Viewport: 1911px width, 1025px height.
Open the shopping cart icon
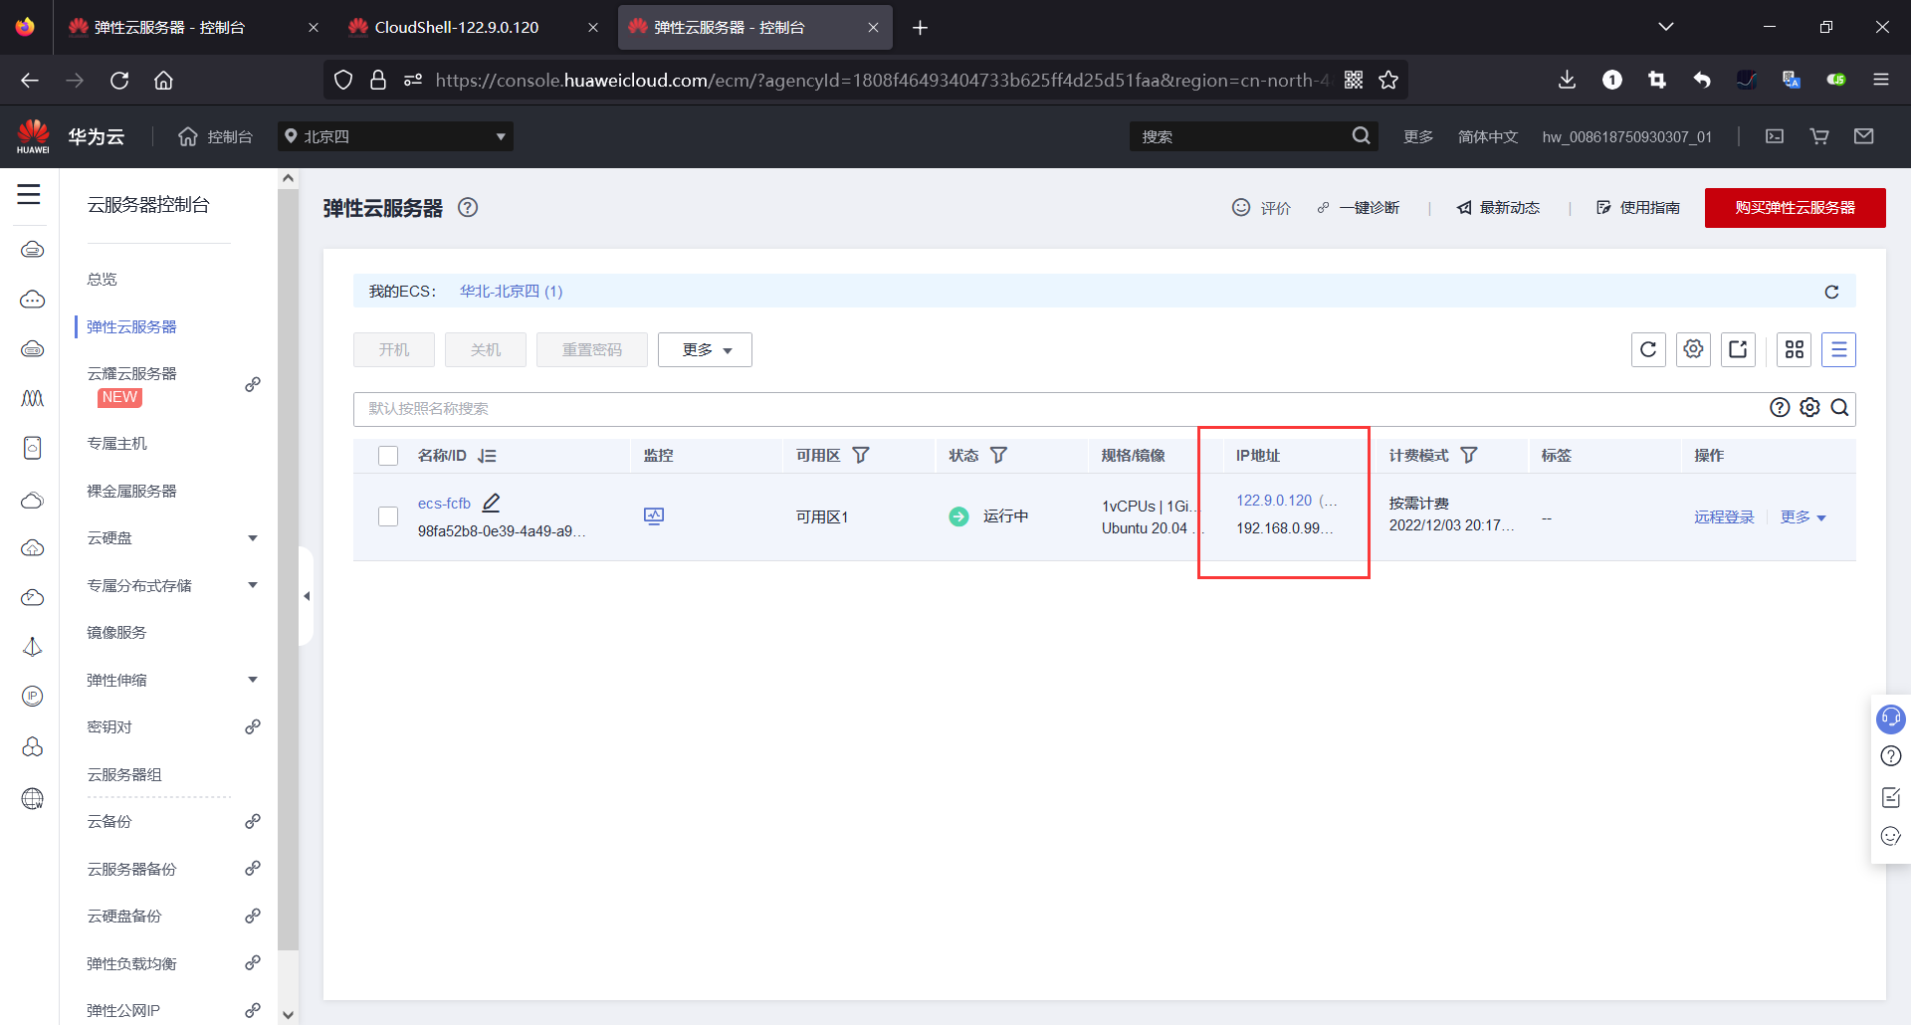1819,136
